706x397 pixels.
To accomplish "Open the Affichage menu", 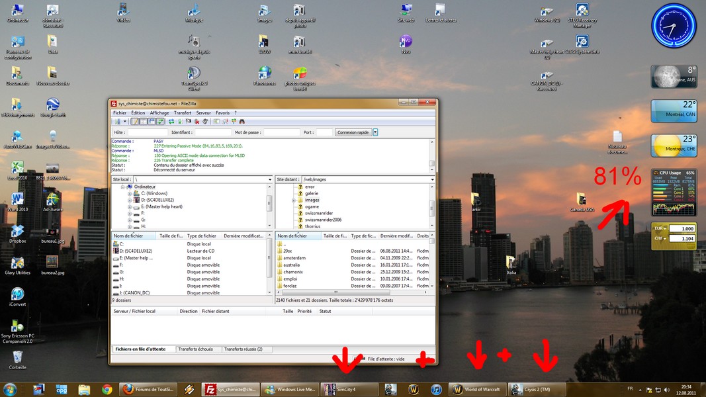I will pyautogui.click(x=159, y=113).
